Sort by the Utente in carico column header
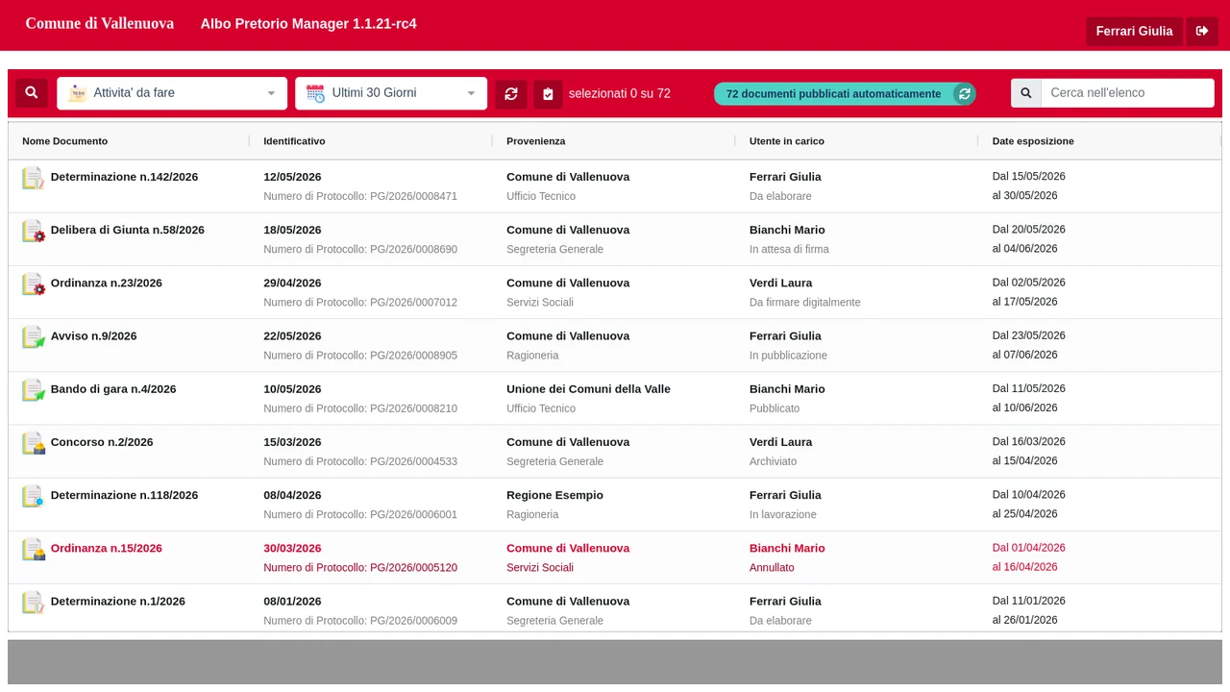The height and width of the screenshot is (692, 1230). pyautogui.click(x=787, y=141)
